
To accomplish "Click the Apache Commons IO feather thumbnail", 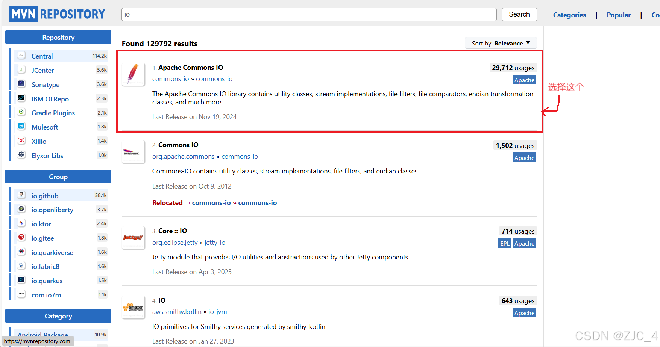I will pyautogui.click(x=133, y=74).
